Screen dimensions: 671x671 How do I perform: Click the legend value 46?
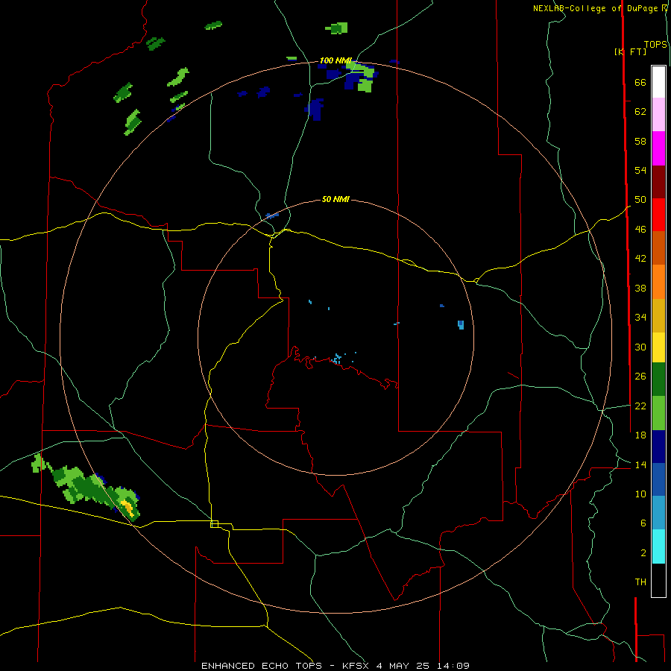[640, 229]
